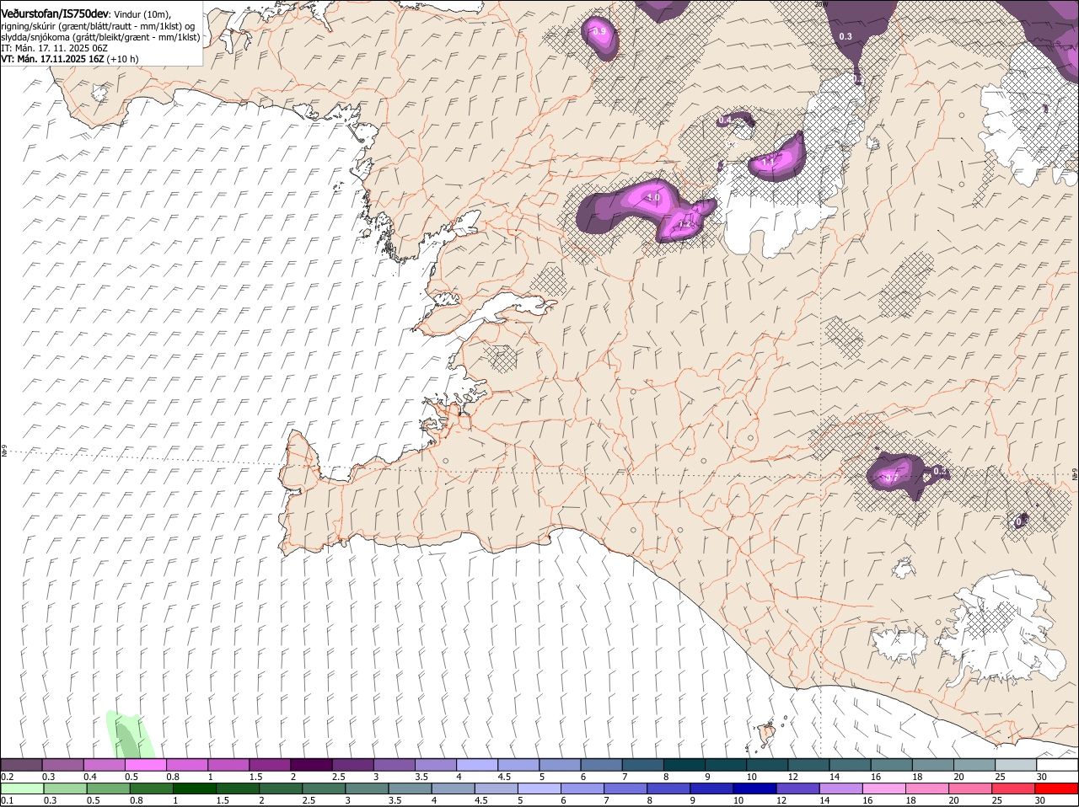This screenshot has width=1079, height=807.
Task: Select the IT: Mán. 17. 11. 2025 06Z line
Action: click(53, 48)
